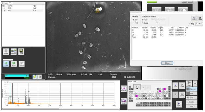Switch to the ROI tab

point(135,82)
